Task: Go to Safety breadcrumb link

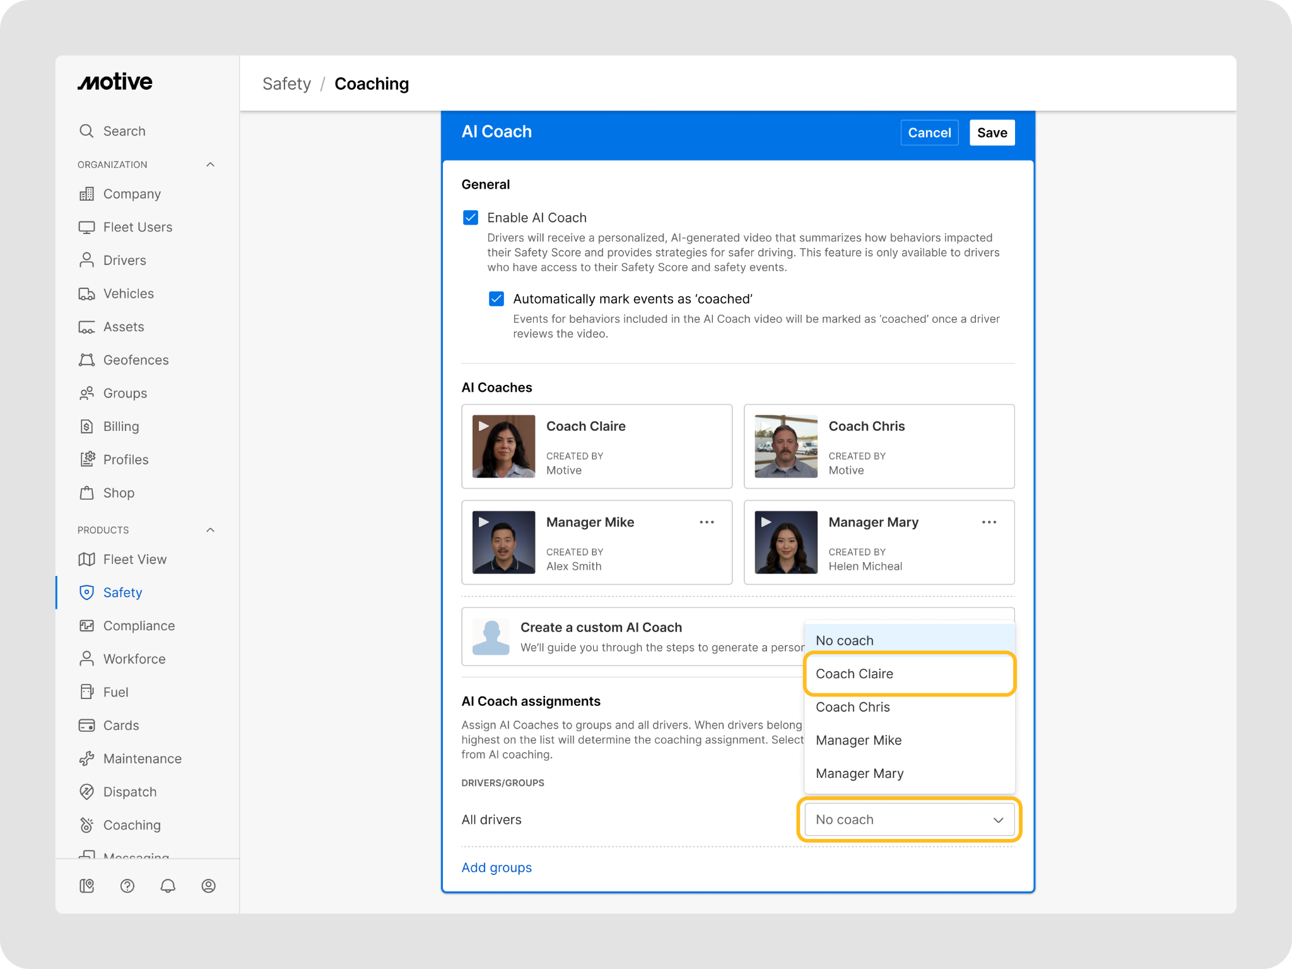Action: point(286,84)
